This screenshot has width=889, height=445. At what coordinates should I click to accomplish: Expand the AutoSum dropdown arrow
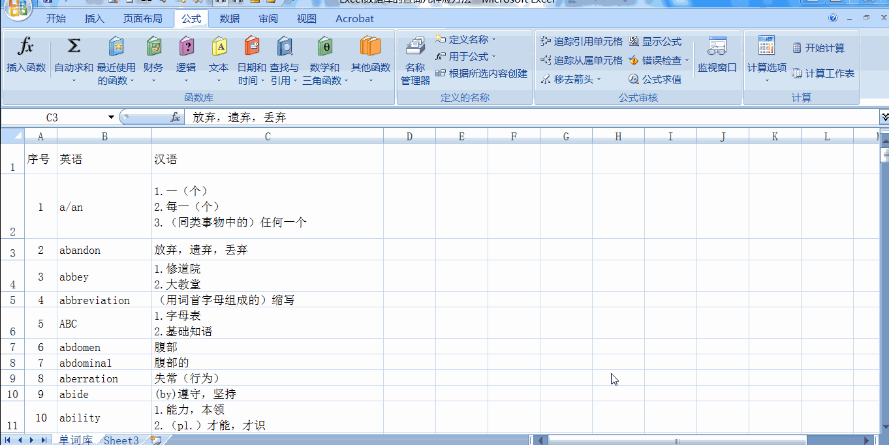[74, 81]
